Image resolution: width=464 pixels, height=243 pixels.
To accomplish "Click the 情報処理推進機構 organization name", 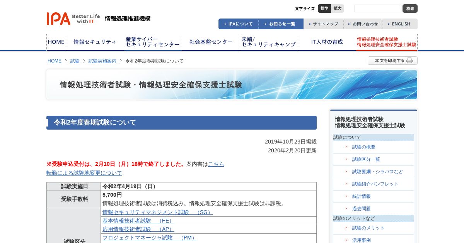I will [128, 19].
